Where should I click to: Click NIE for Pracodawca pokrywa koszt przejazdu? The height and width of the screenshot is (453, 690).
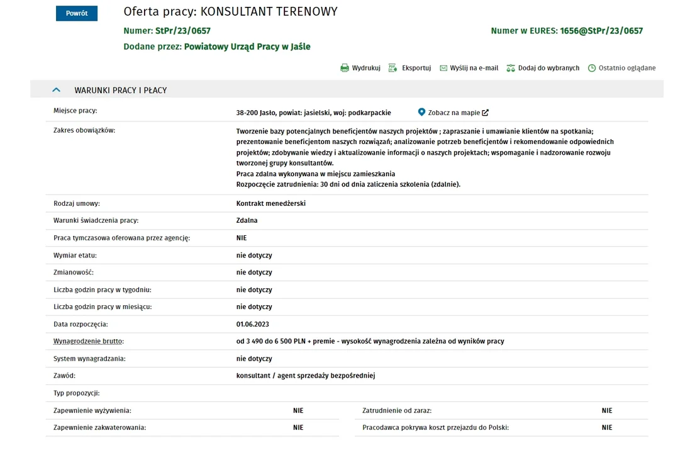point(607,427)
